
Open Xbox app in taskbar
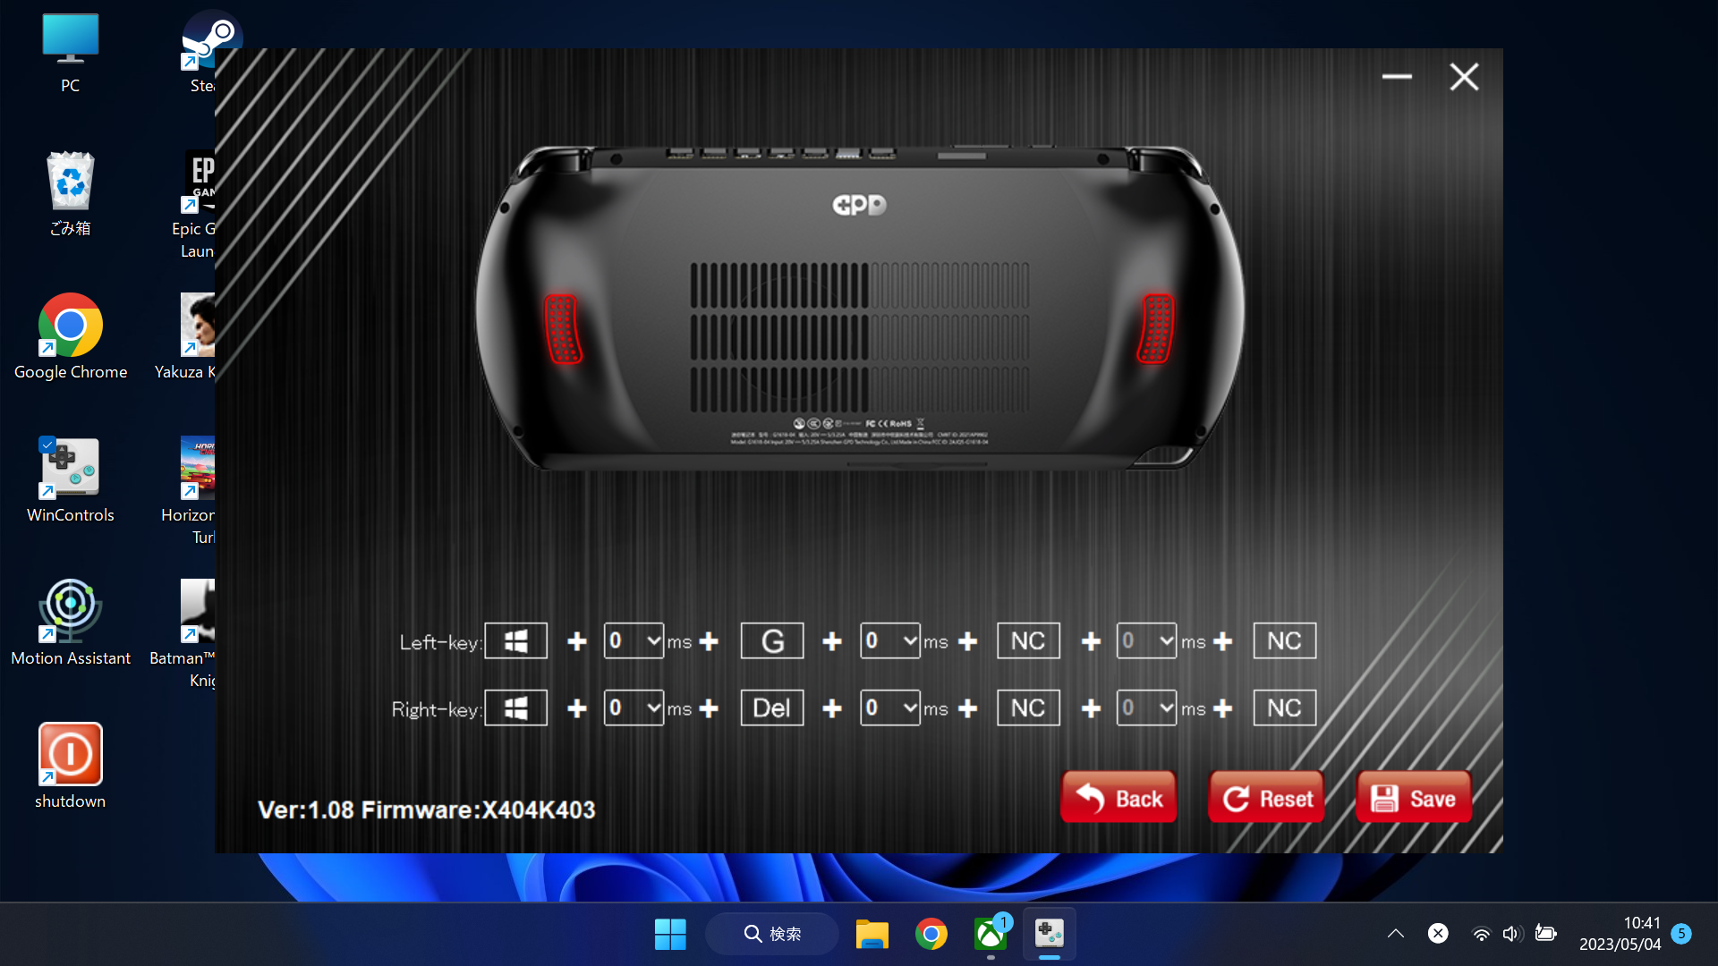991,934
